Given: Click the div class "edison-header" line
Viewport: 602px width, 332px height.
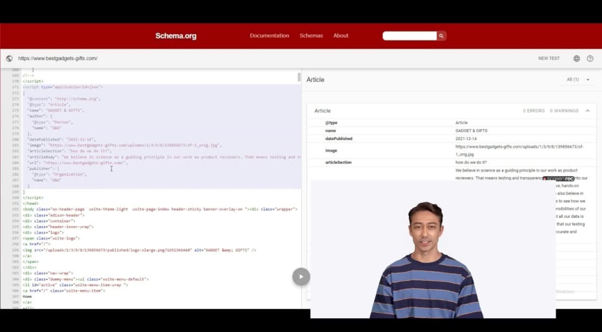Looking at the screenshot, I should pos(54,215).
